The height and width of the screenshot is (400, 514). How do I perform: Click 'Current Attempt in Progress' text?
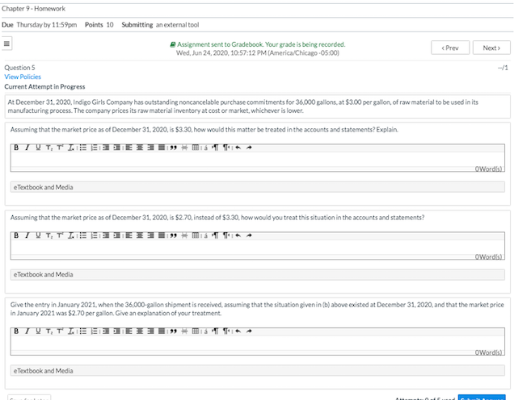pyautogui.click(x=44, y=86)
